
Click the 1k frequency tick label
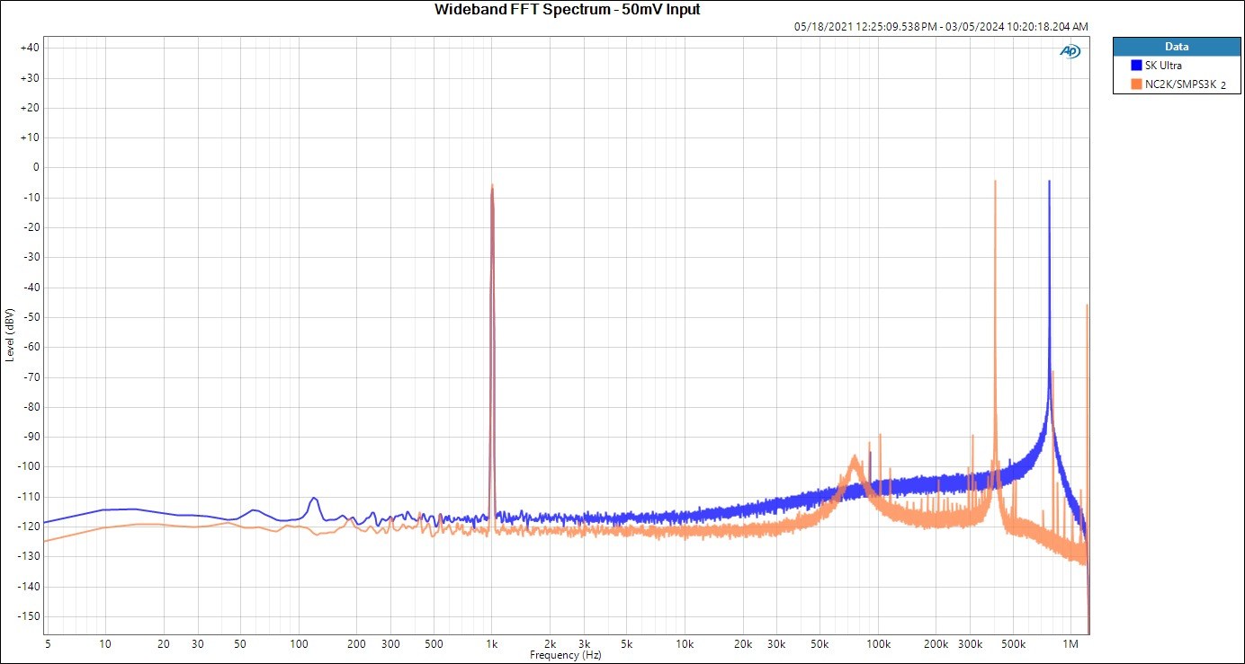point(492,644)
